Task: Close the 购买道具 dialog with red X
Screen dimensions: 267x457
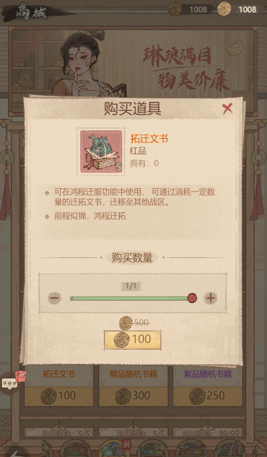Action: click(227, 108)
